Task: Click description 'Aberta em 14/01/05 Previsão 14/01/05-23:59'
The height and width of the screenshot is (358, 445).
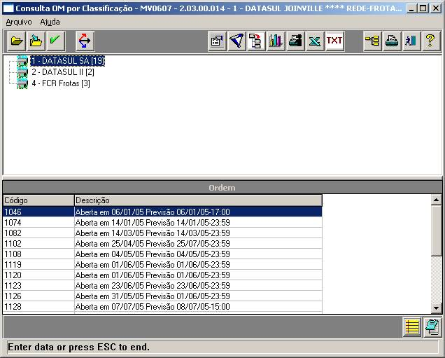Action: coord(153,223)
